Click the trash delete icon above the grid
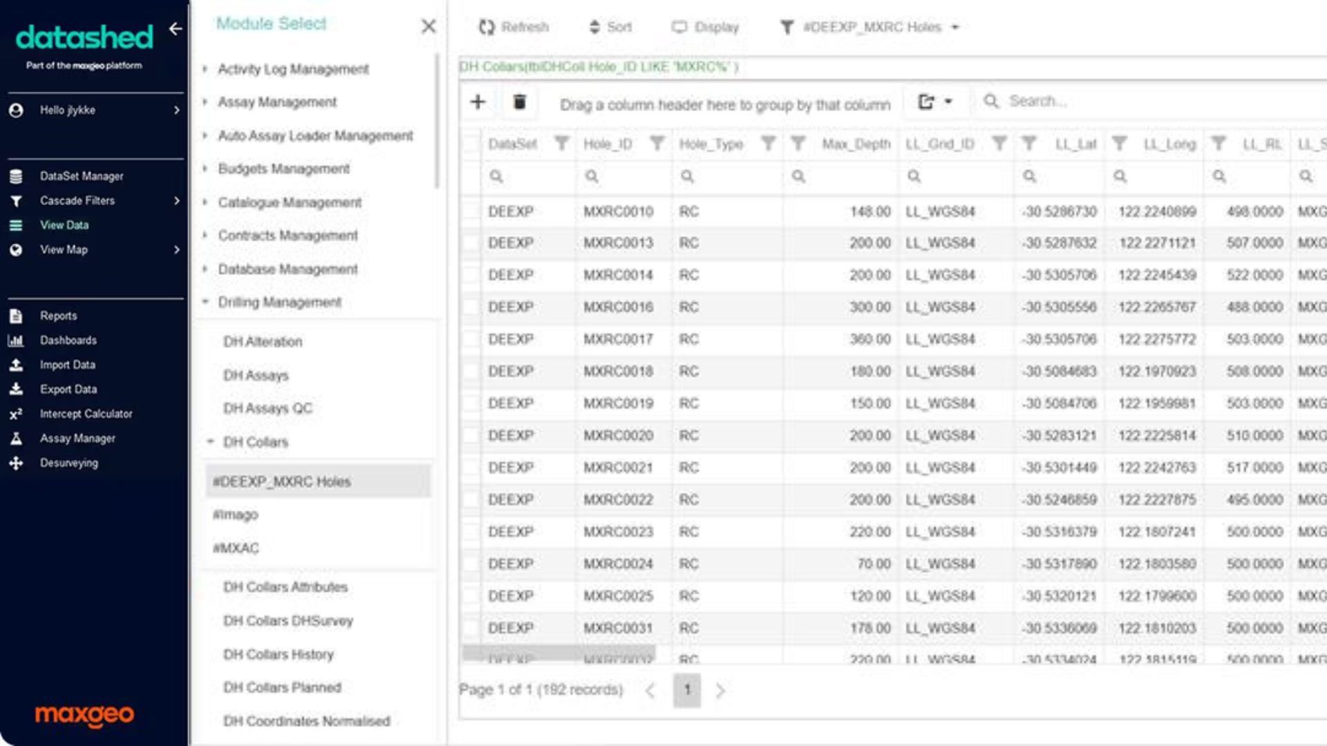 519,102
